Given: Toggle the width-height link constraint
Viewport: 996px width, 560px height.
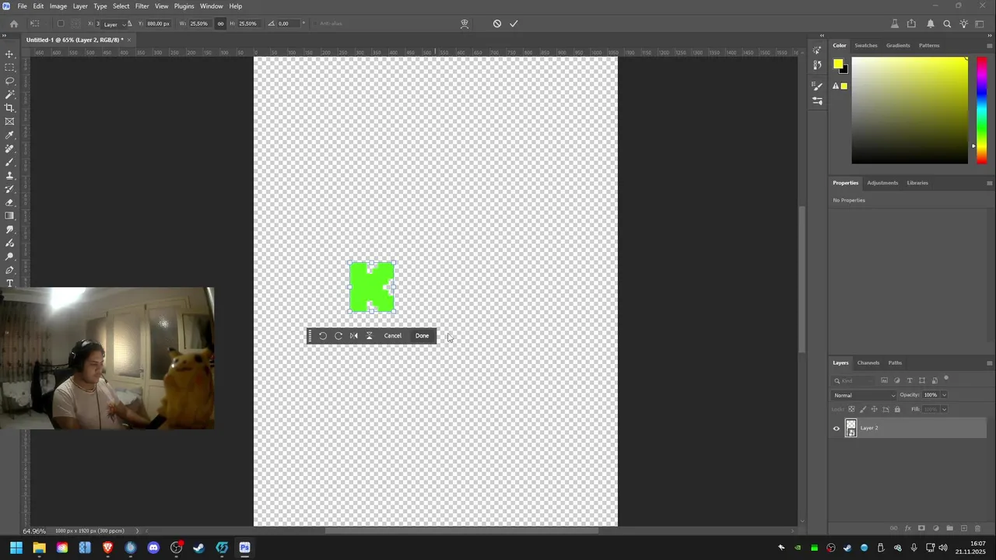Looking at the screenshot, I should pyautogui.click(x=220, y=23).
